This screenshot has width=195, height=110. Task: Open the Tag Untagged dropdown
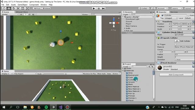pyautogui.click(x=171, y=18)
